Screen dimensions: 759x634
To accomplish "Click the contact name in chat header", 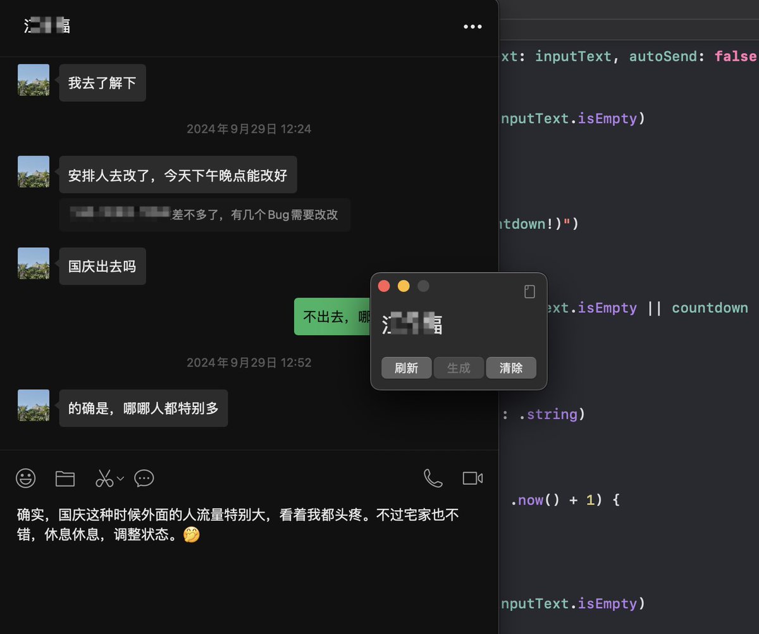I will pyautogui.click(x=47, y=26).
